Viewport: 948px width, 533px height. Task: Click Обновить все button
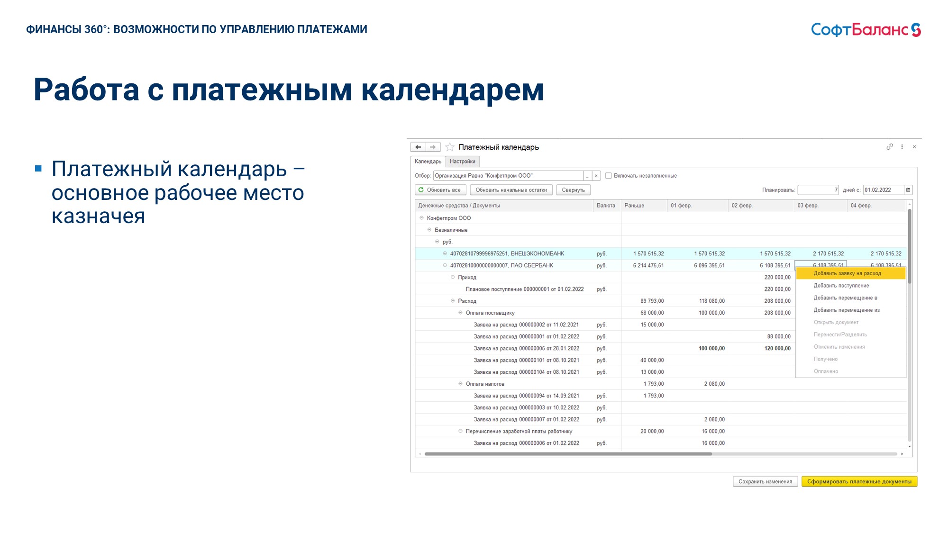tap(440, 190)
